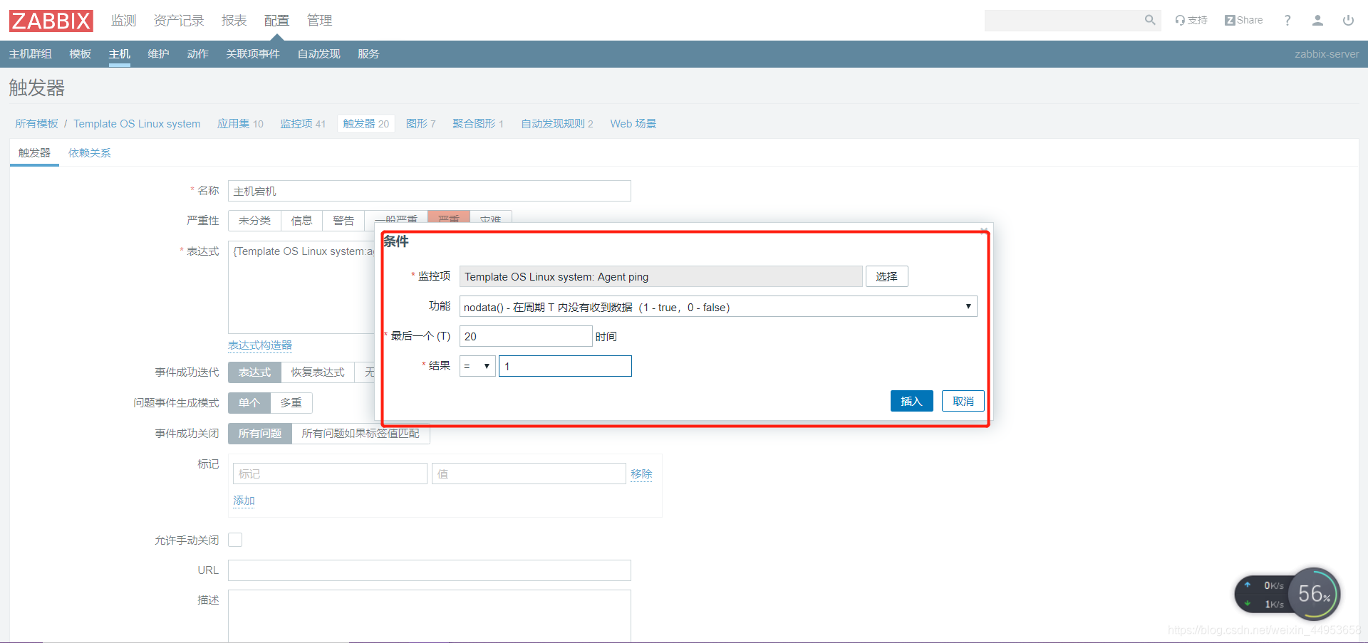The height and width of the screenshot is (643, 1368).
Task: Open the 报表 top menu
Action: click(234, 21)
